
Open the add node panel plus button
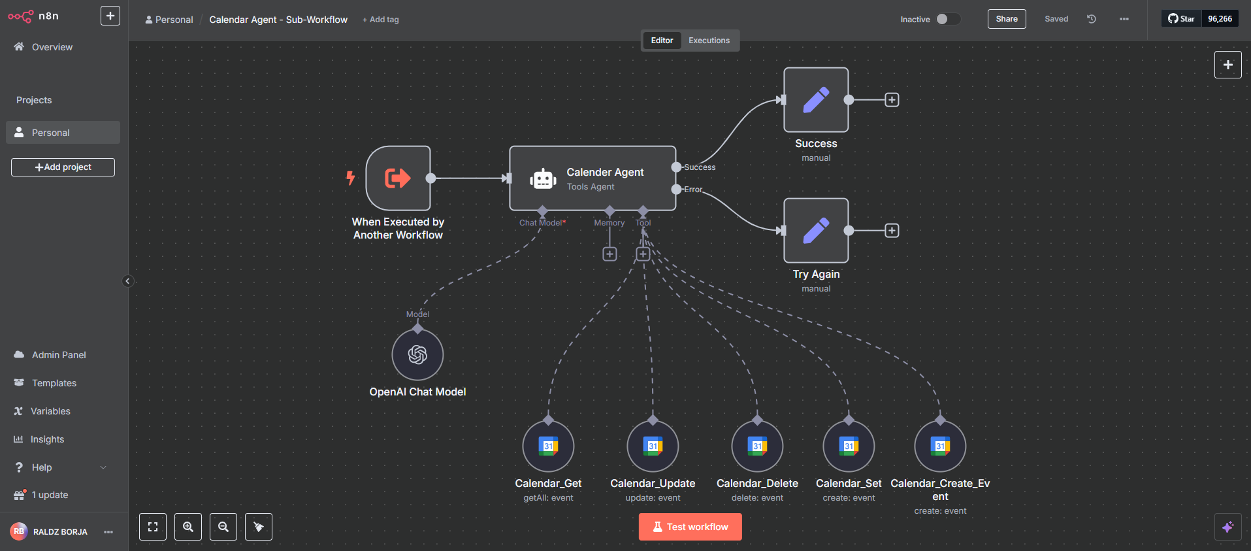tap(1228, 65)
